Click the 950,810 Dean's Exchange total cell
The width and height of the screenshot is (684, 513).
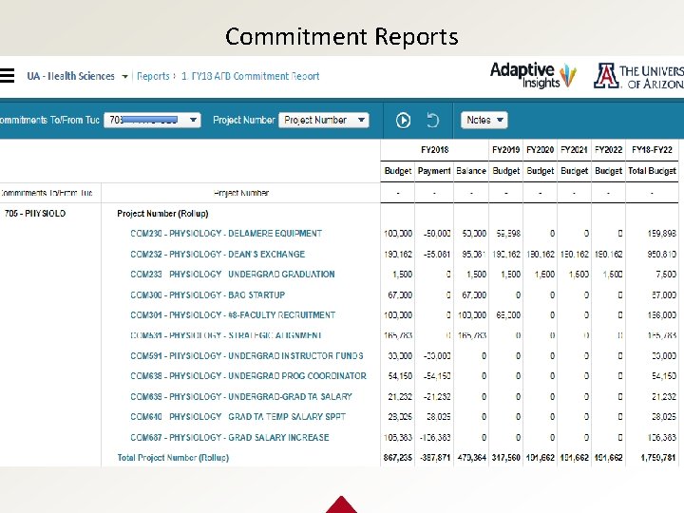662,254
